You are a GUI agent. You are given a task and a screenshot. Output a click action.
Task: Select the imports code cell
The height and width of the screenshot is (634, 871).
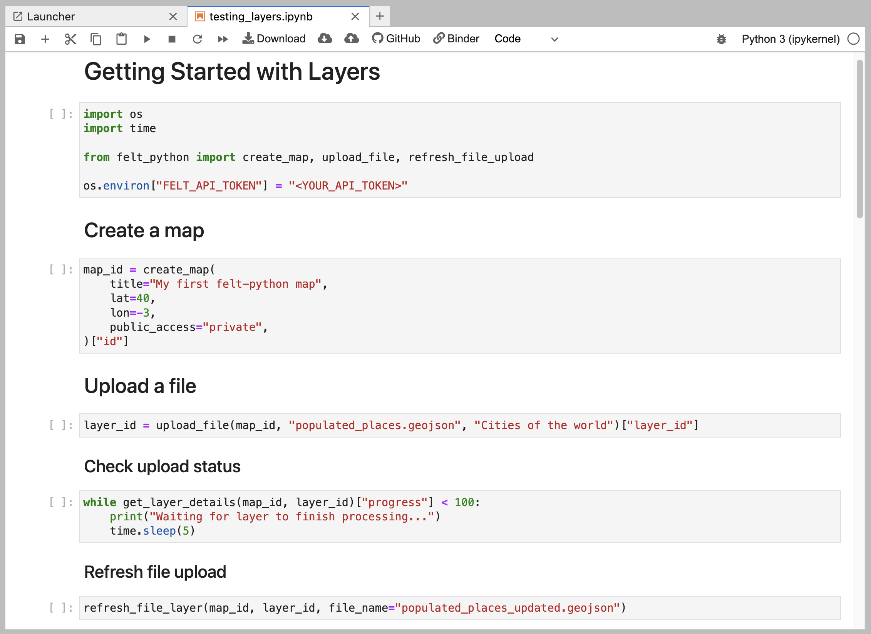(460, 150)
